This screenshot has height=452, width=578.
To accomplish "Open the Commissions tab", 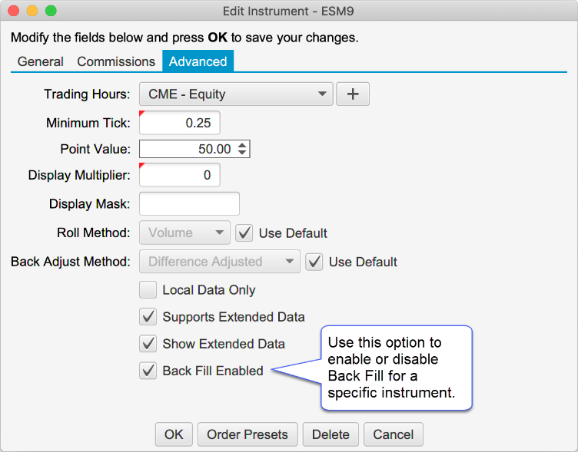I will (116, 61).
